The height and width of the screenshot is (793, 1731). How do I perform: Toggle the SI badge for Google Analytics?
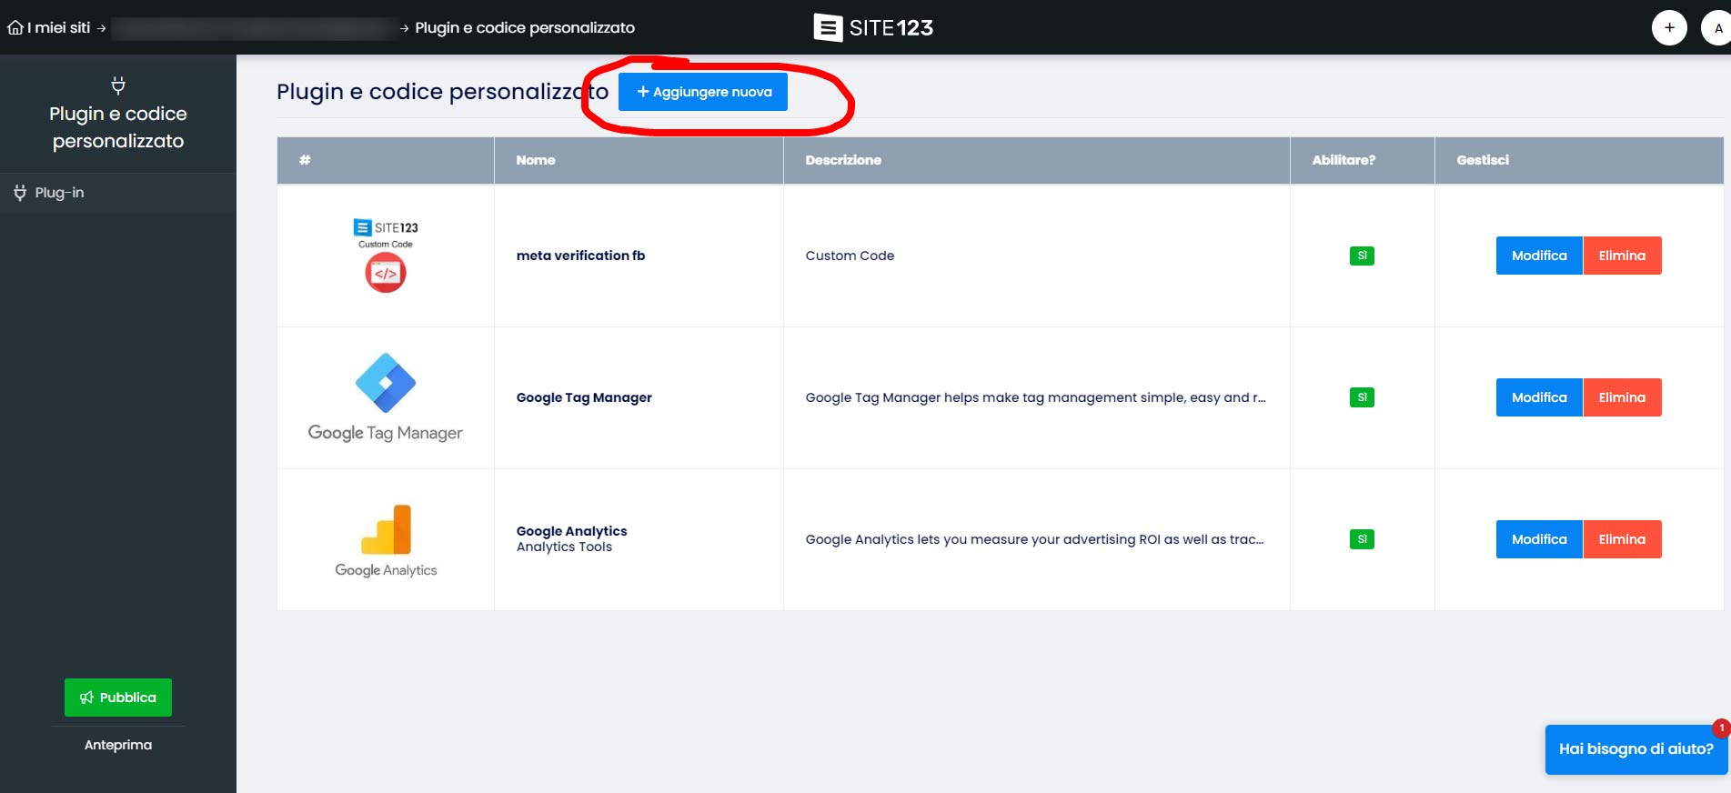pyautogui.click(x=1362, y=539)
